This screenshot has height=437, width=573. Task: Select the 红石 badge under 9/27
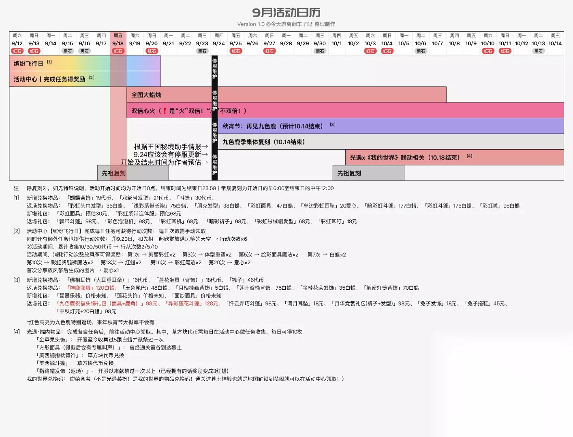[269, 51]
